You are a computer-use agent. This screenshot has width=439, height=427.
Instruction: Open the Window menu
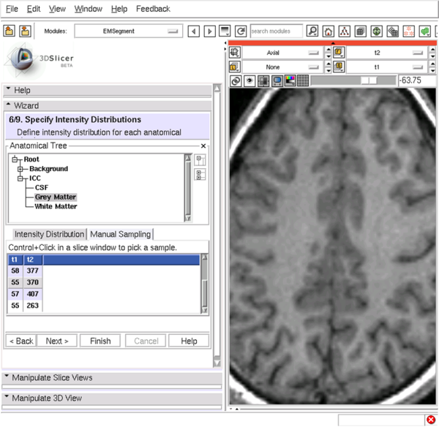pyautogui.click(x=88, y=9)
